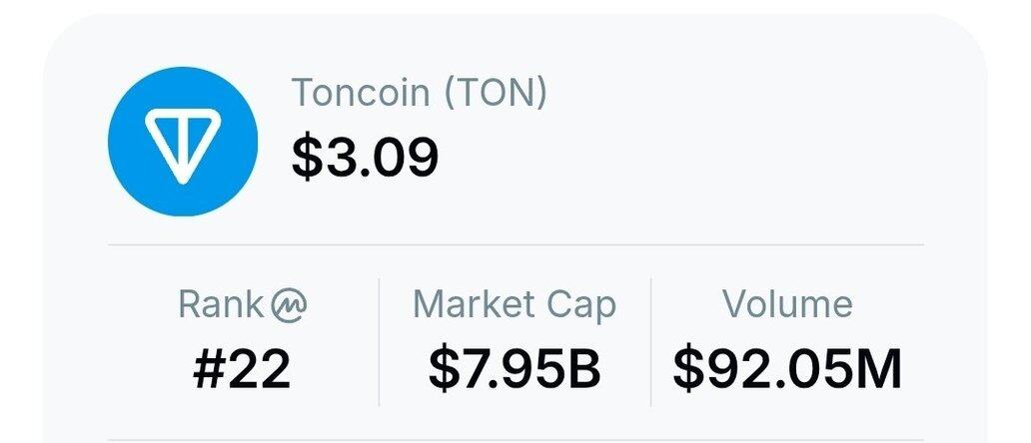Select the Rank label
Image resolution: width=1031 pixels, height=443 pixels.
(221, 305)
